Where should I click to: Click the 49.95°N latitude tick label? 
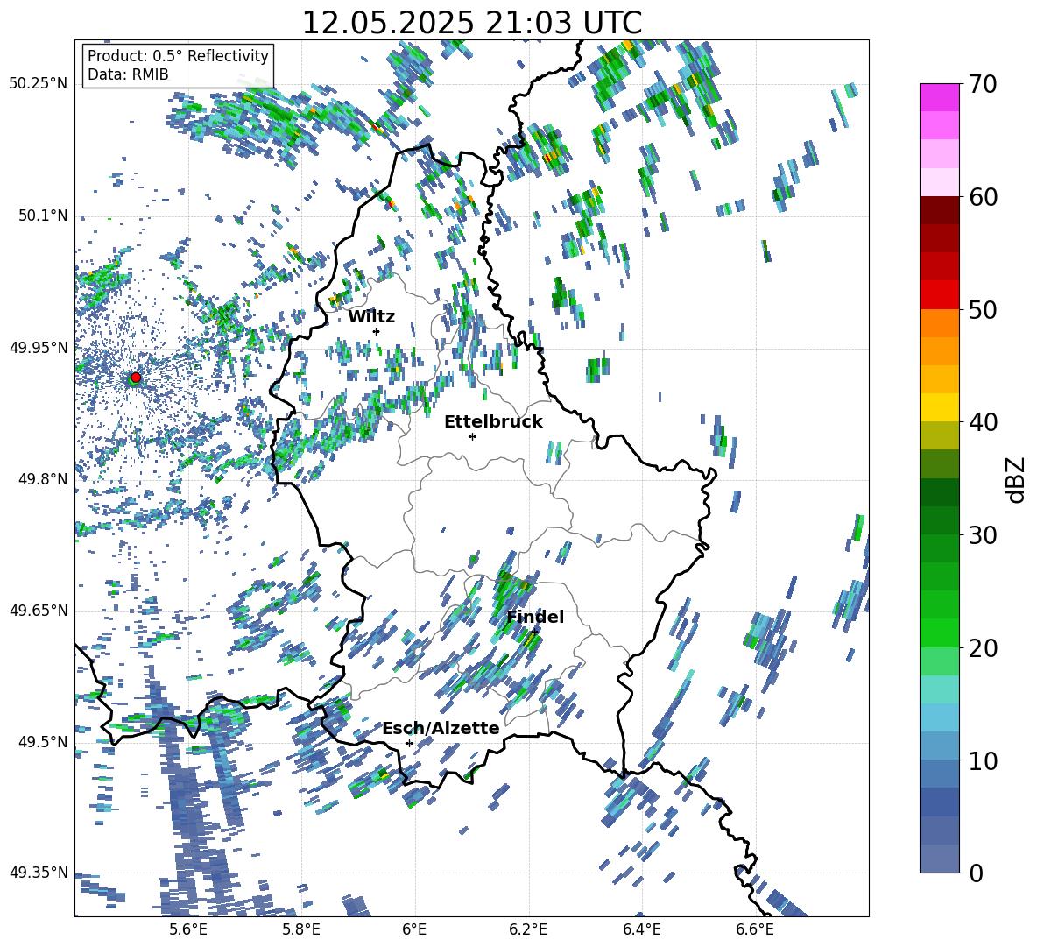[x=39, y=348]
